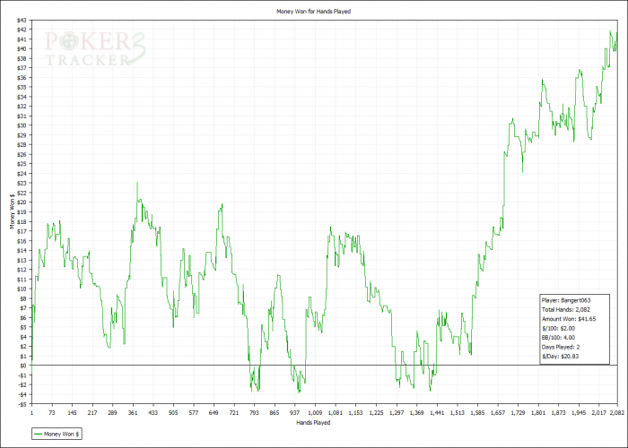Click the '73' x-axis tick label
Viewport: 628px width, 448px height.
click(x=52, y=413)
